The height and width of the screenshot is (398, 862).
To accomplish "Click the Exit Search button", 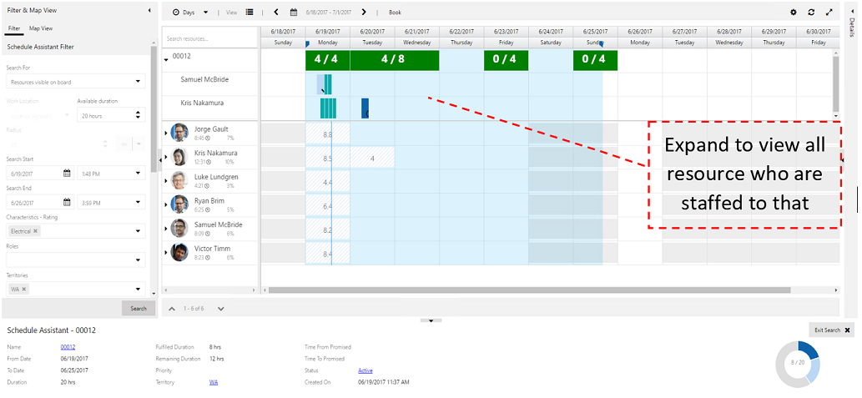I will click(x=831, y=330).
